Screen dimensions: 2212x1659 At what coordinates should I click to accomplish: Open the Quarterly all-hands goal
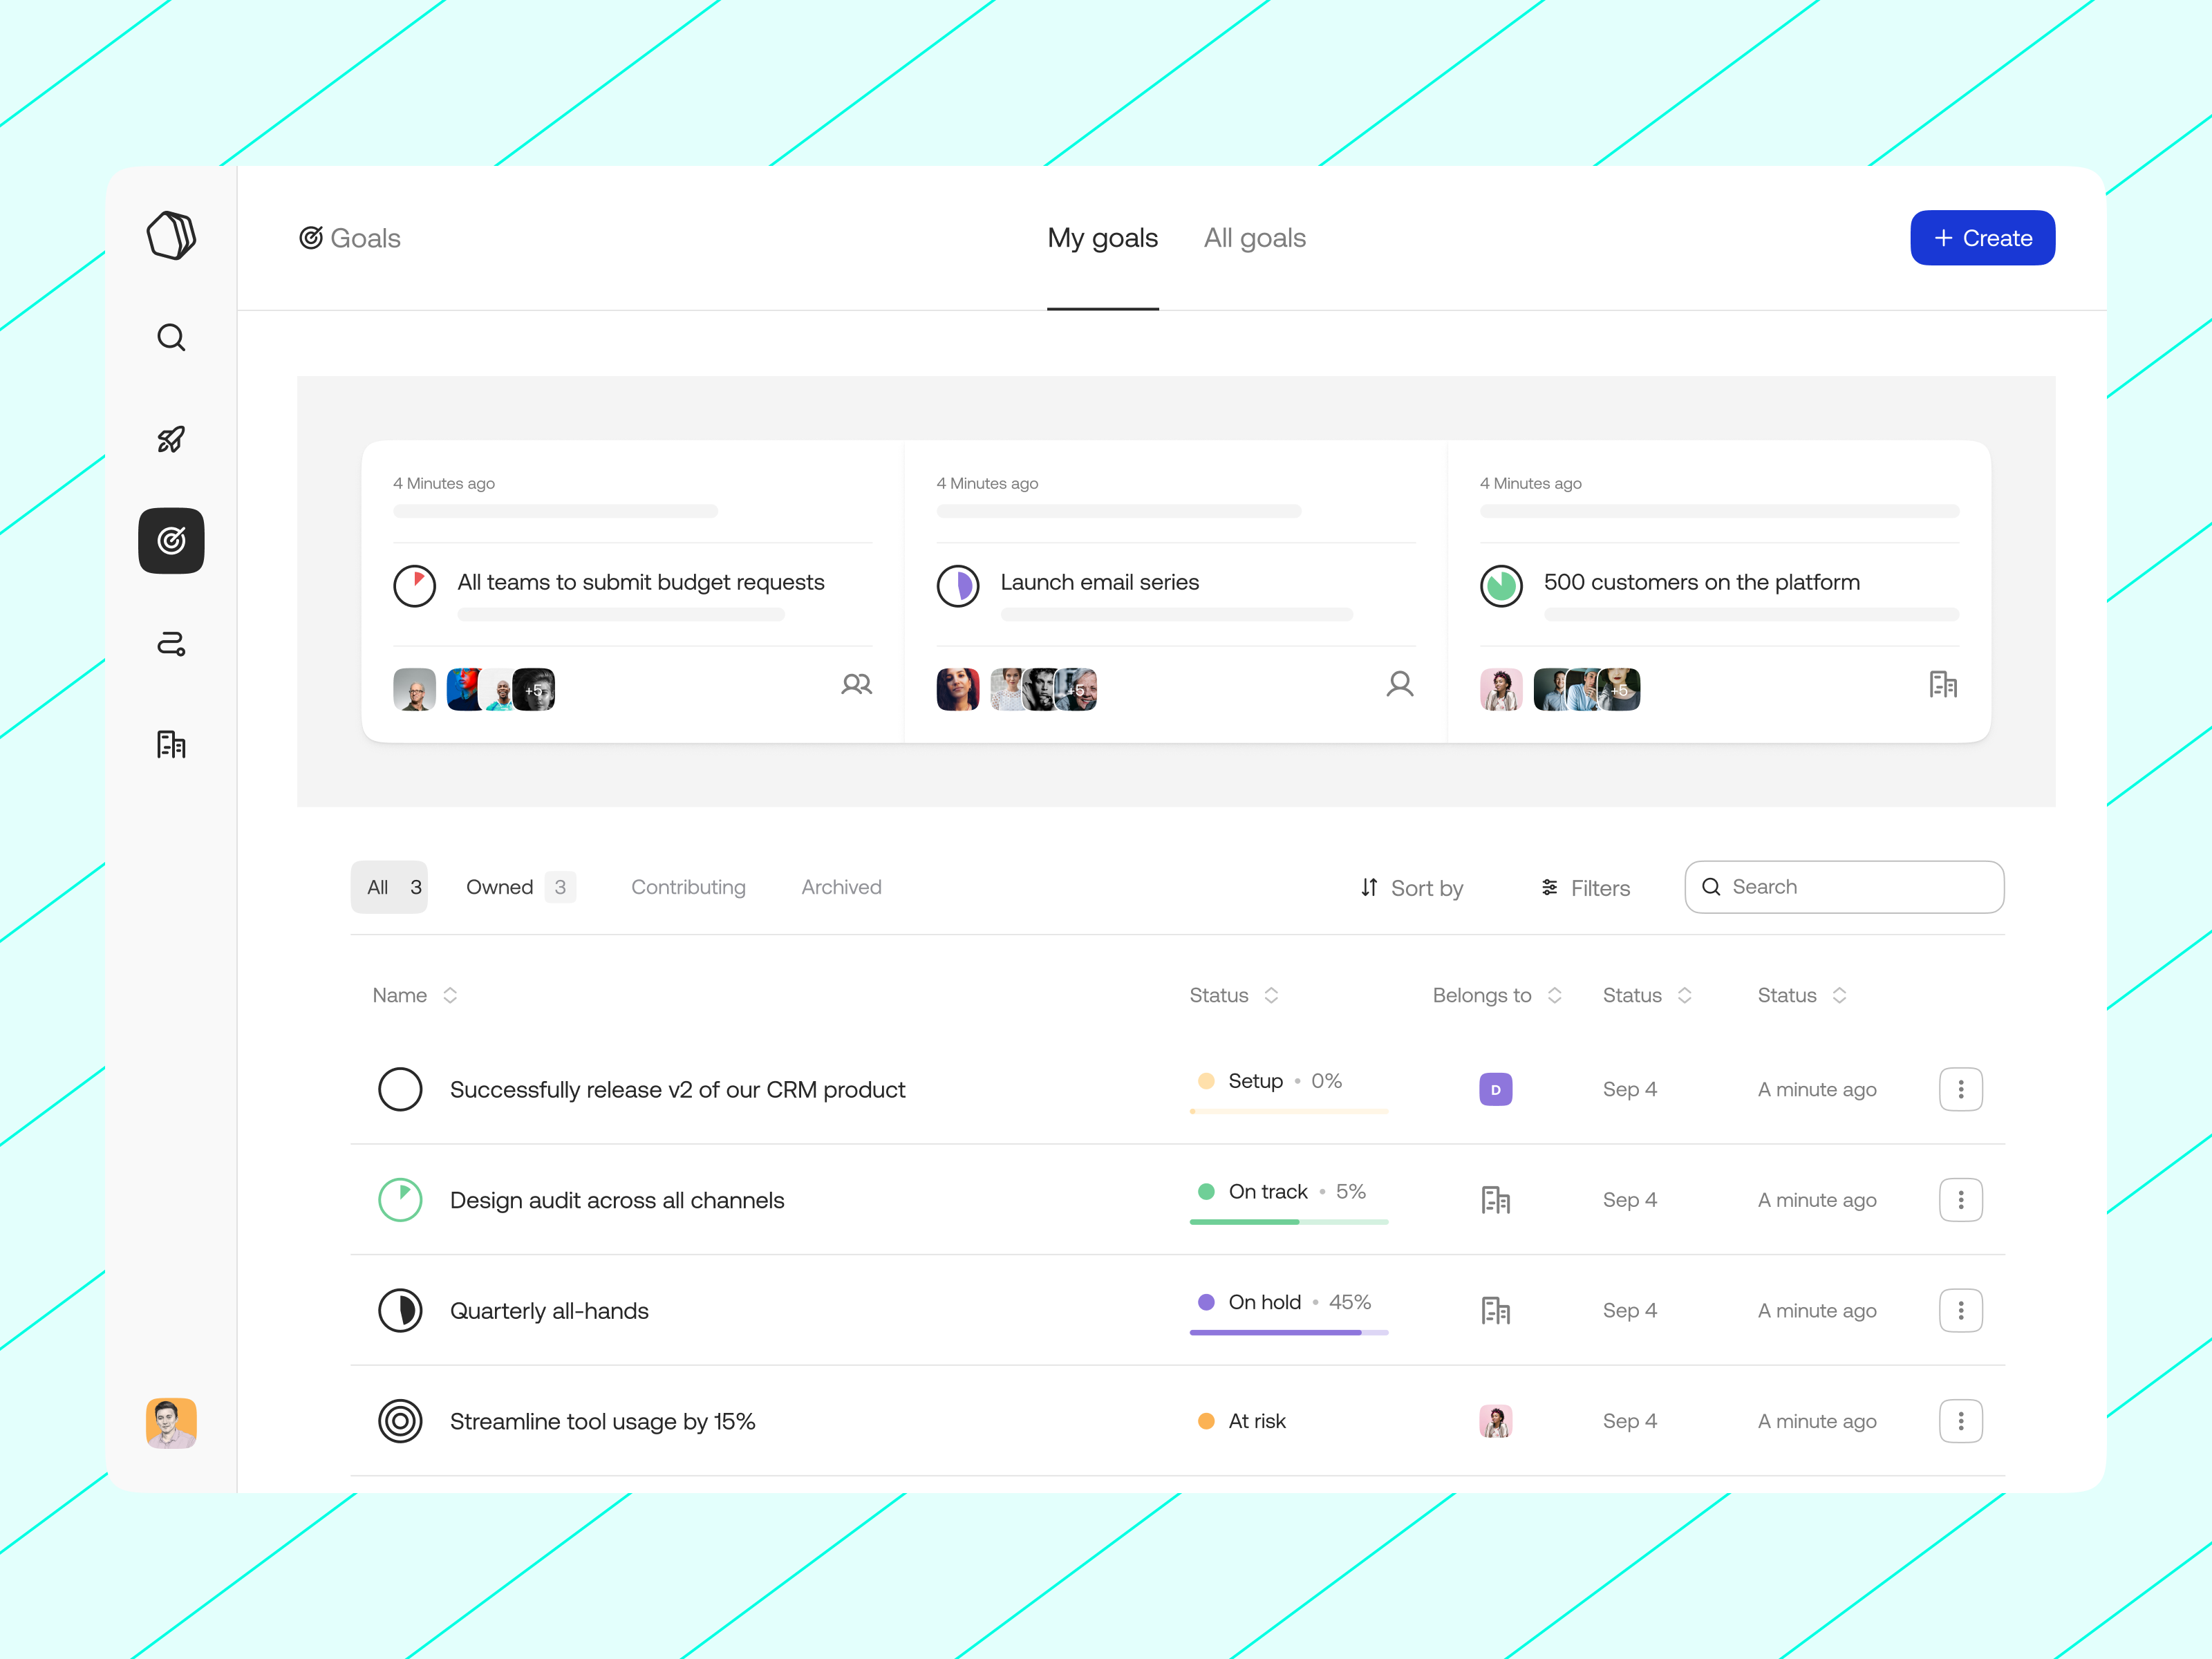[x=548, y=1311]
